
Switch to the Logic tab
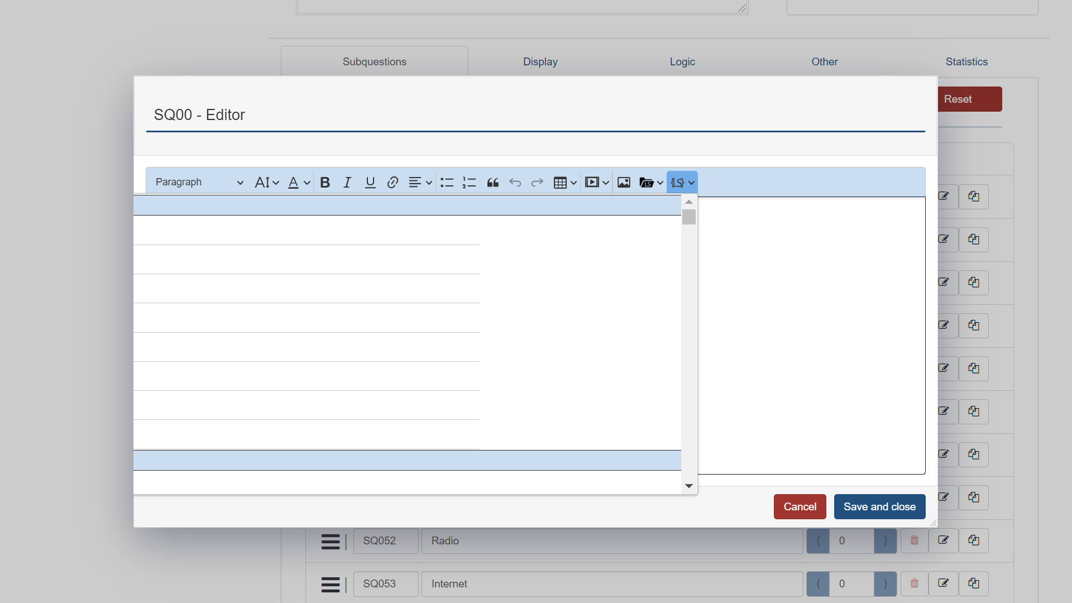(682, 62)
